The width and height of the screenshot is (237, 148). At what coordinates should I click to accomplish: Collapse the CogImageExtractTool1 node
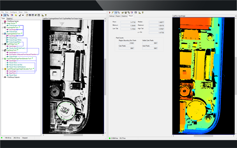pyautogui.click(x=3, y=34)
